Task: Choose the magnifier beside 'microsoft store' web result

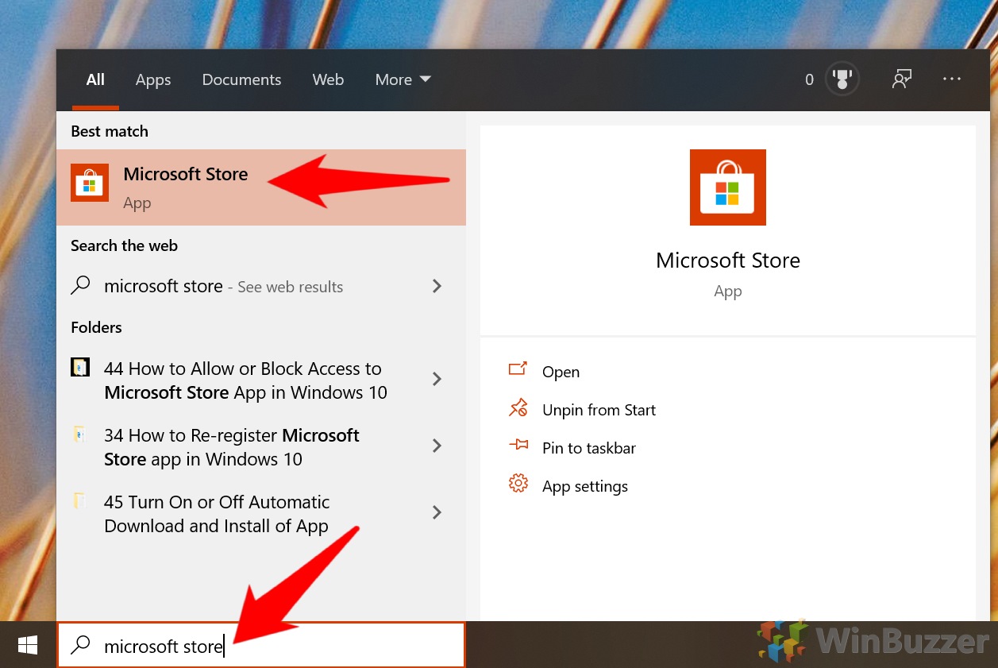Action: tap(80, 286)
